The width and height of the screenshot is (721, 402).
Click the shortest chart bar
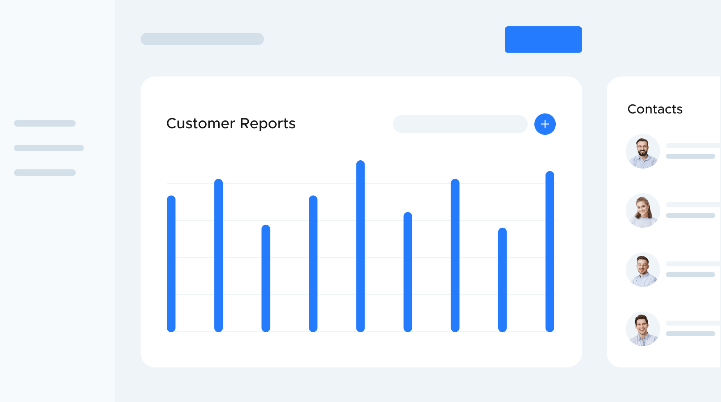tap(501, 280)
